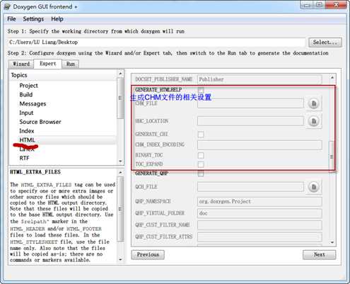Click the QHP_NAMESPACE label

pyautogui.click(x=153, y=202)
